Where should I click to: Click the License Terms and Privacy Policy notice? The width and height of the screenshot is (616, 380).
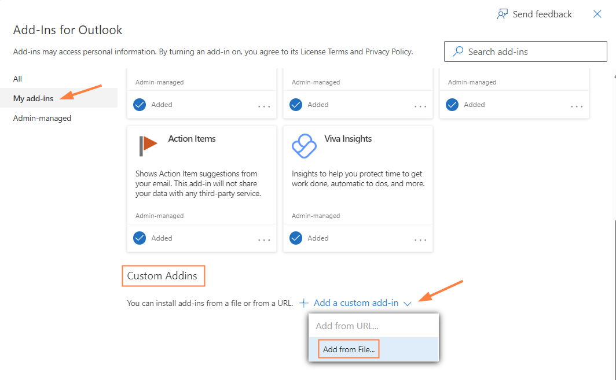tap(213, 51)
